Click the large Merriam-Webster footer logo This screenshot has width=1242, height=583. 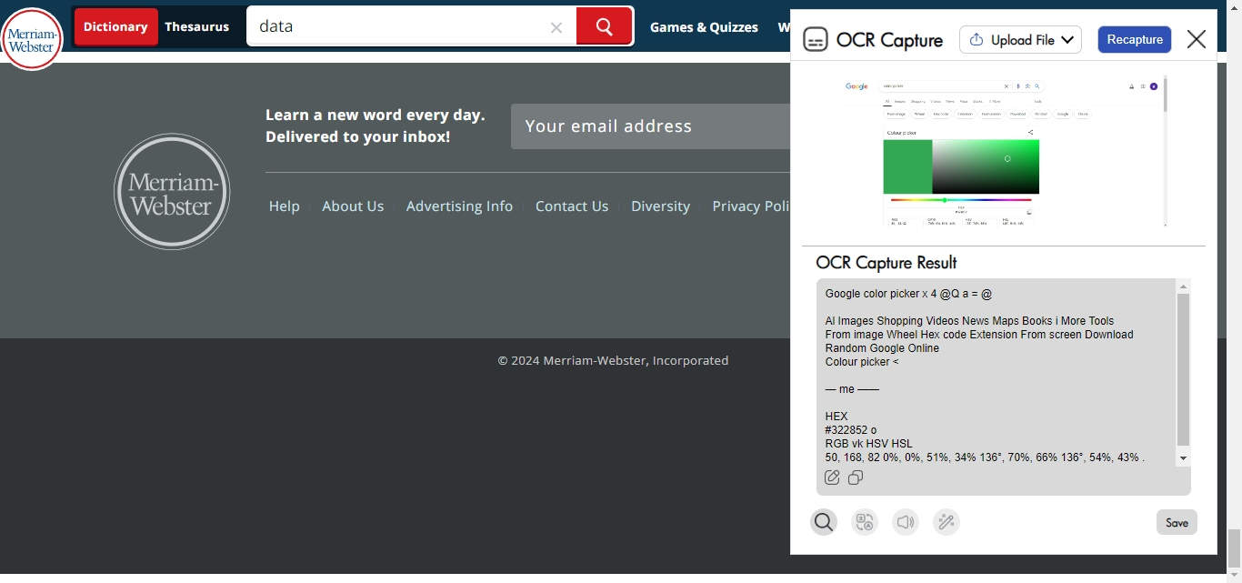click(x=172, y=192)
